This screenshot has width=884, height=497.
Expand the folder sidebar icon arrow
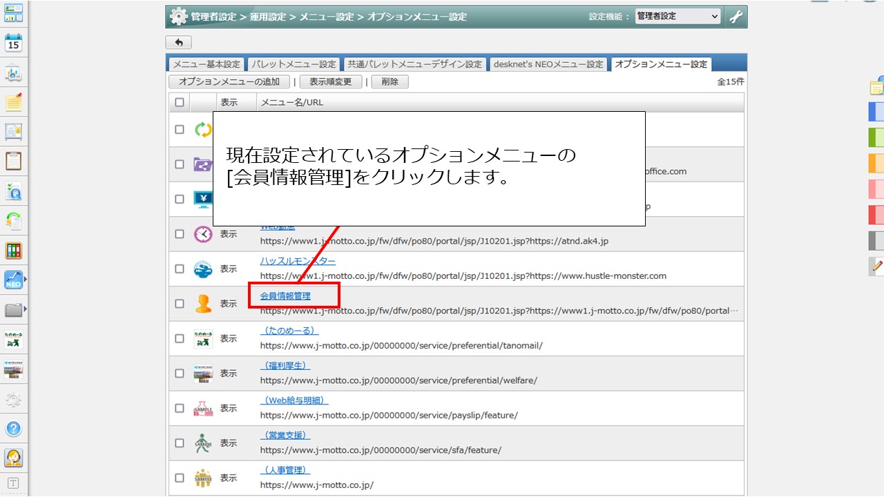(26, 309)
